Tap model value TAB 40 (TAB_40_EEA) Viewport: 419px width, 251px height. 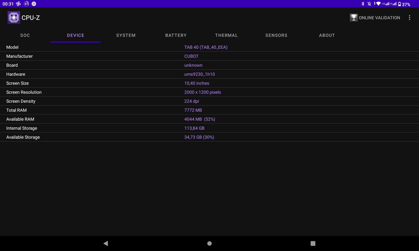pos(206,47)
